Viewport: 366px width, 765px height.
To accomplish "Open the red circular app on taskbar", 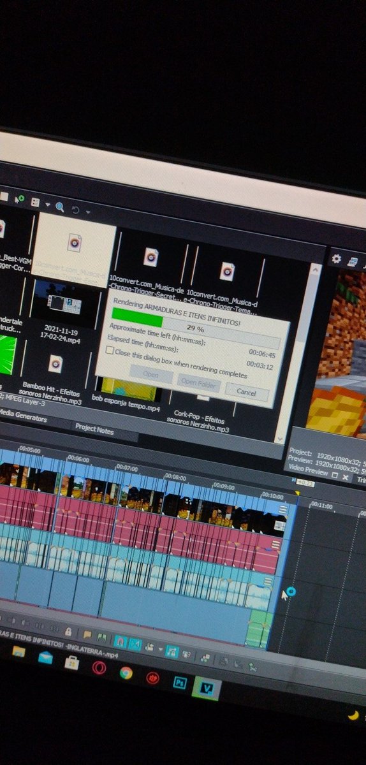I will (152, 677).
